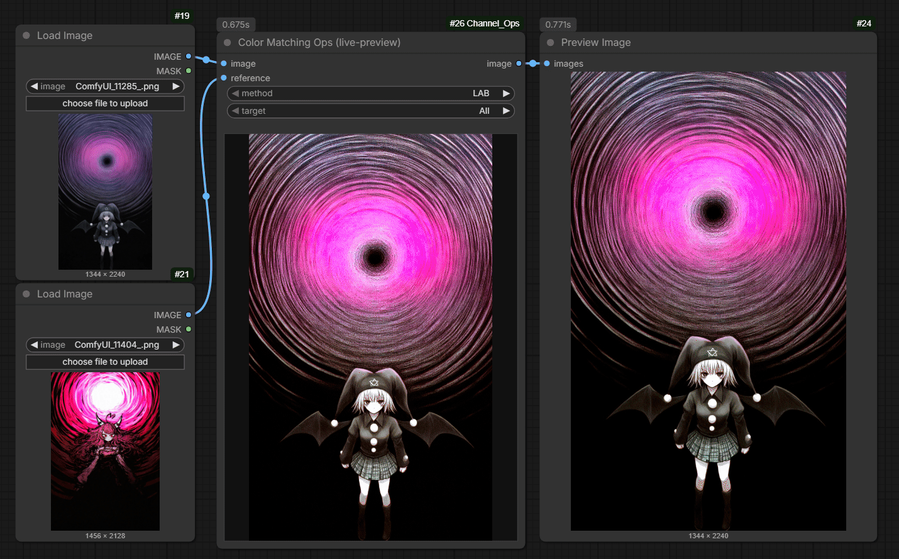Collapse the Load Image node #21 via its dot
This screenshot has height=559, width=899.
click(26, 294)
